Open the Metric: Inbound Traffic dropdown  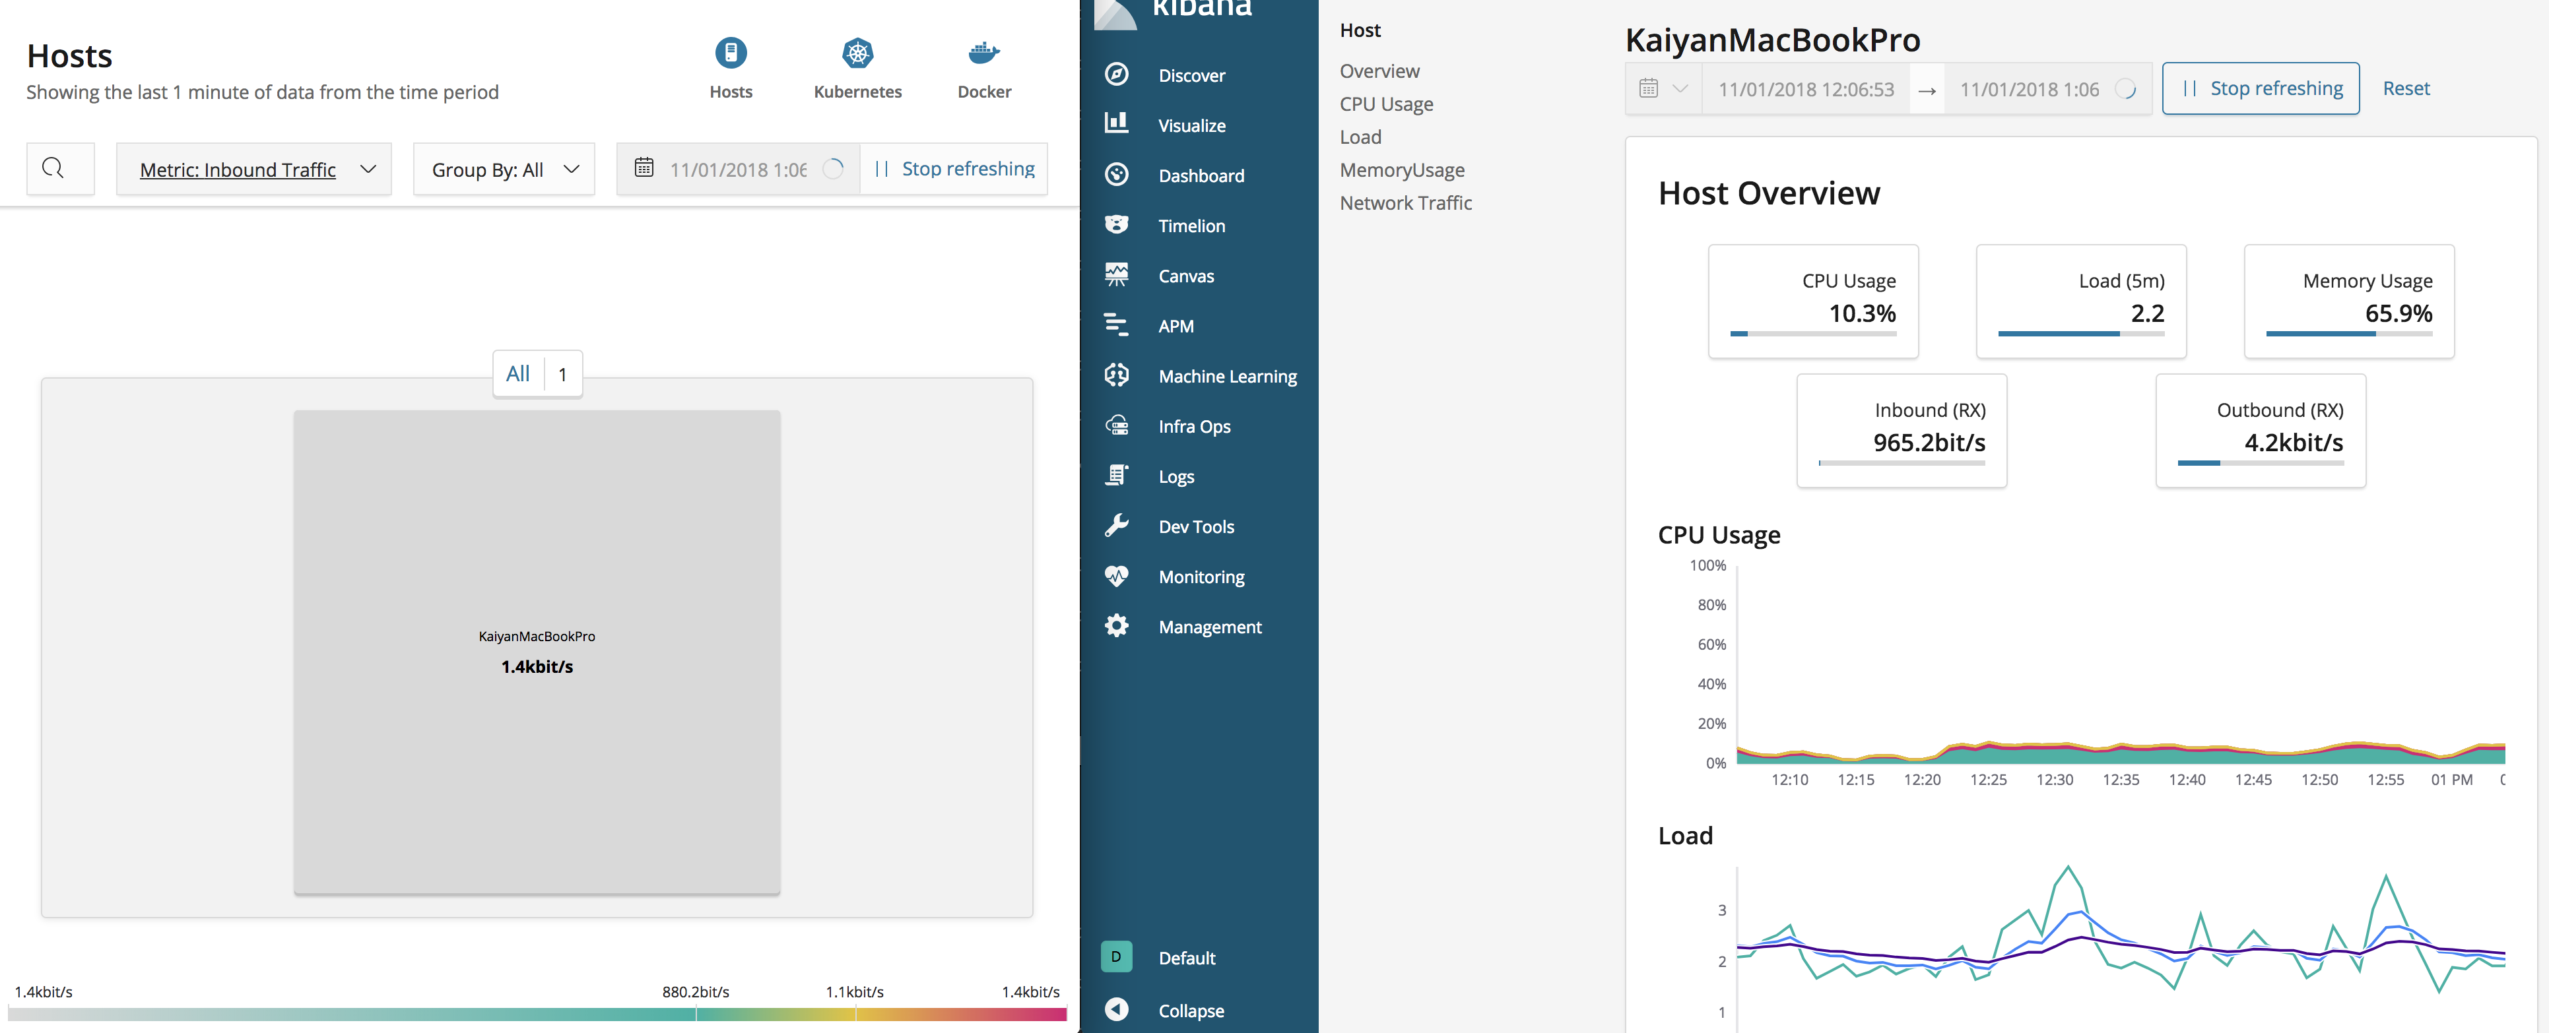point(254,170)
